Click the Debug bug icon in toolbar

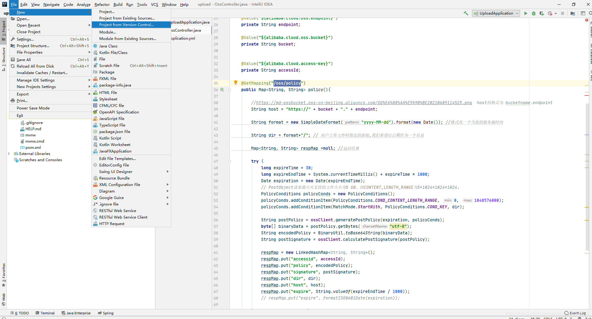[x=534, y=13]
